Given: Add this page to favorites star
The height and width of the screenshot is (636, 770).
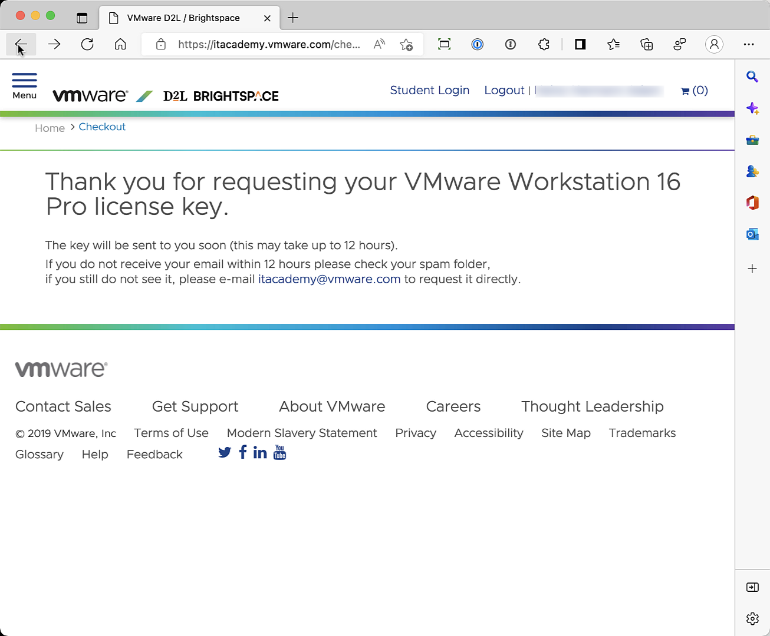Looking at the screenshot, I should 406,44.
